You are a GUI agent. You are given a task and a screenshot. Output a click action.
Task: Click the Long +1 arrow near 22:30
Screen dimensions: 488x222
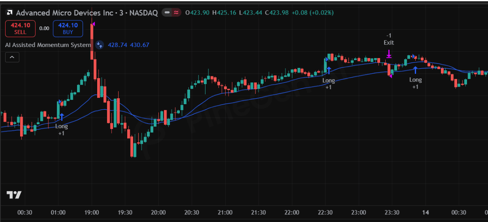pyautogui.click(x=329, y=70)
